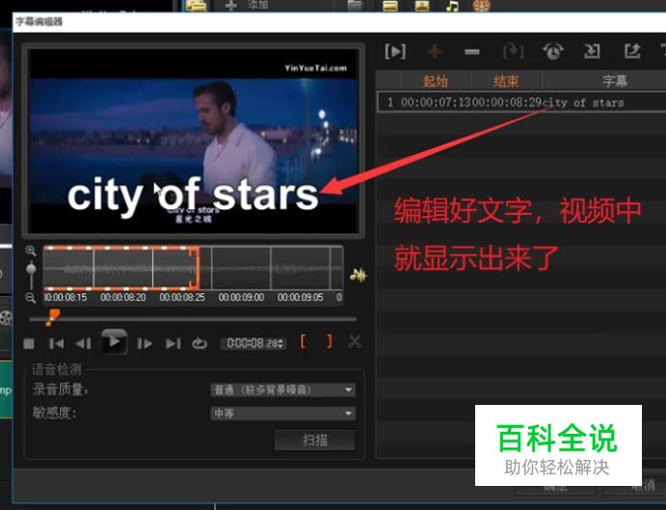Import a subtitle file
The image size is (666, 510).
(x=592, y=51)
